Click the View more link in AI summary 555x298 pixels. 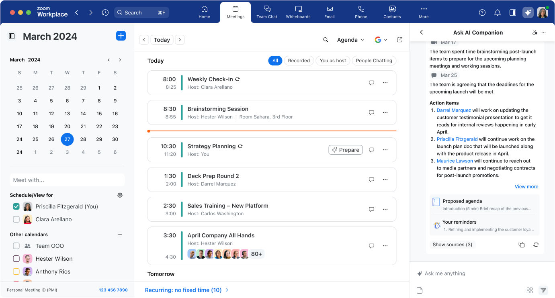pos(526,186)
